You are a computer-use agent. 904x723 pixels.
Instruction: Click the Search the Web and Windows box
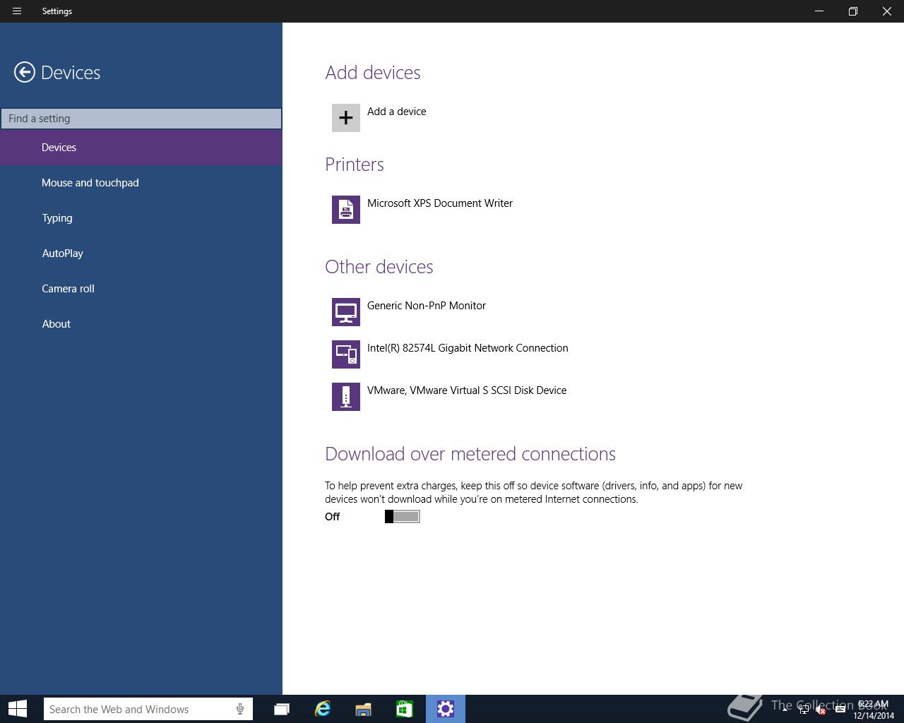click(148, 709)
